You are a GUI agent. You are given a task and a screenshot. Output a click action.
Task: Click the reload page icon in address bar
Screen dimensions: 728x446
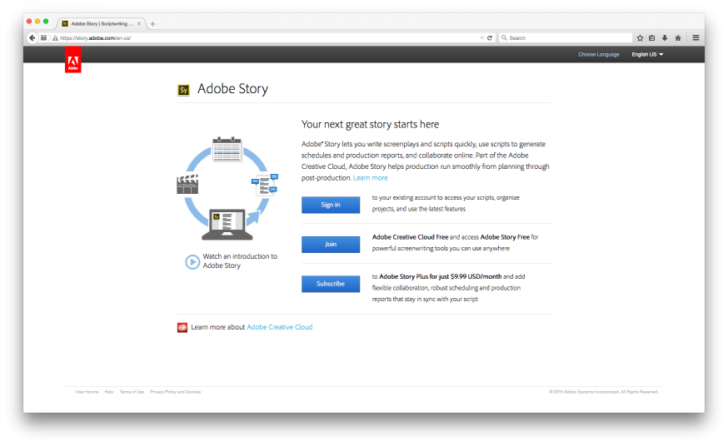tap(489, 38)
